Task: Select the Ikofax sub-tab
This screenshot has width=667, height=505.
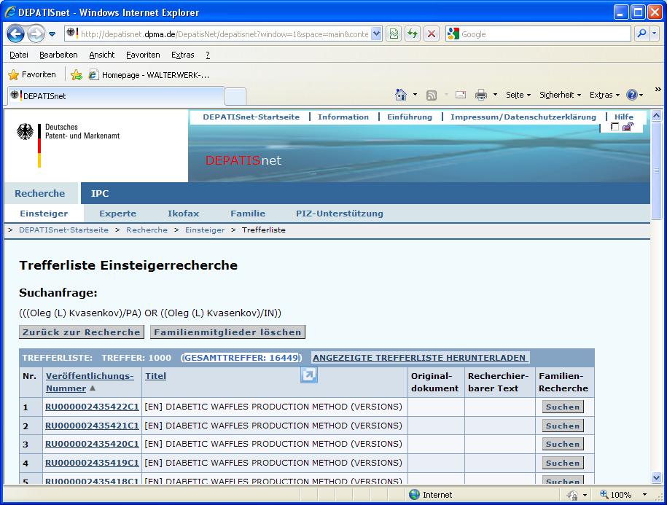Action: 184,214
